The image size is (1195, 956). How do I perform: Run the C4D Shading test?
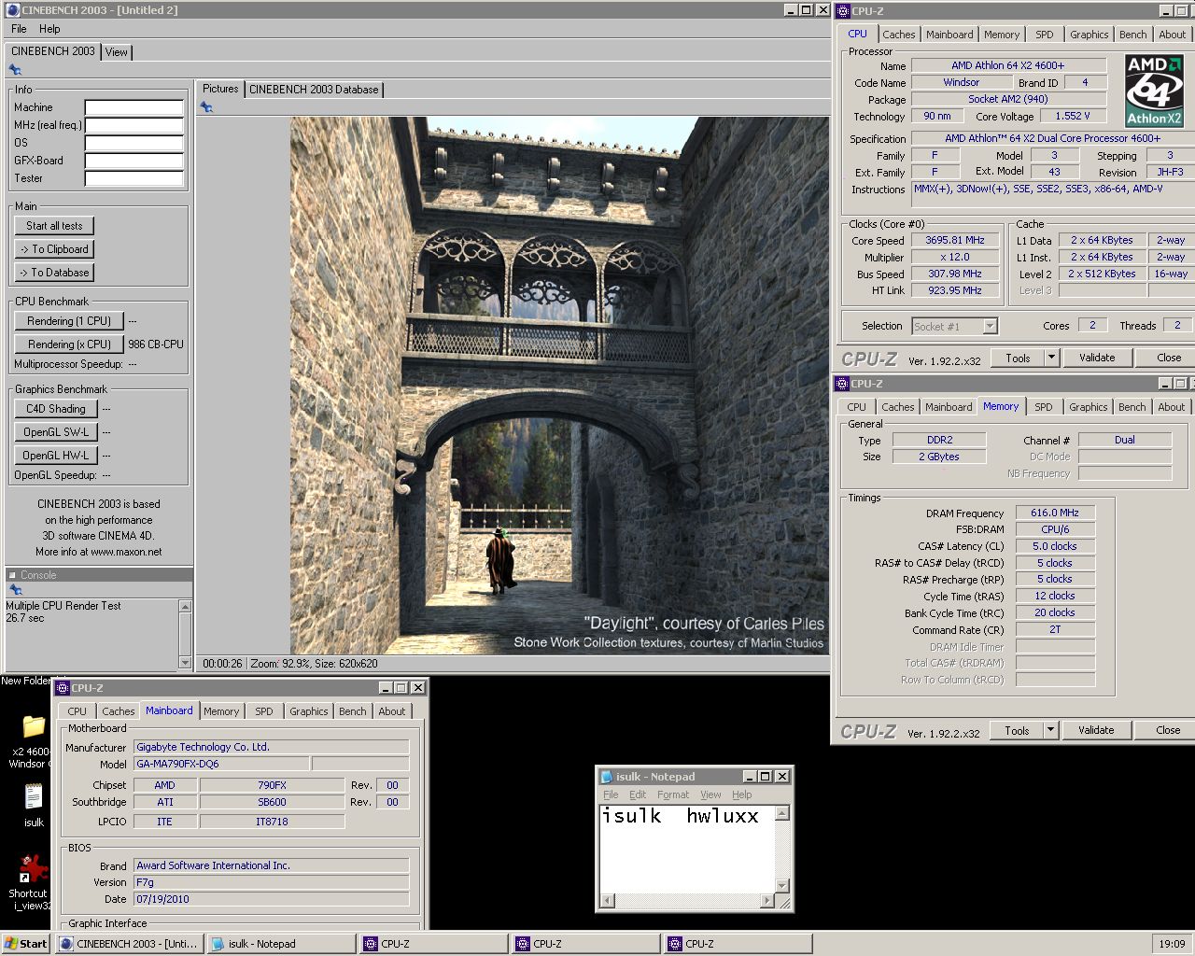(x=55, y=409)
